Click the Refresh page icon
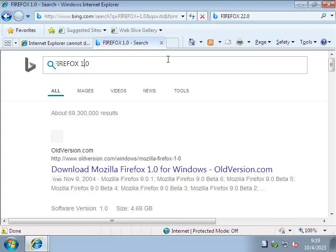336x252 pixels. 192,16
